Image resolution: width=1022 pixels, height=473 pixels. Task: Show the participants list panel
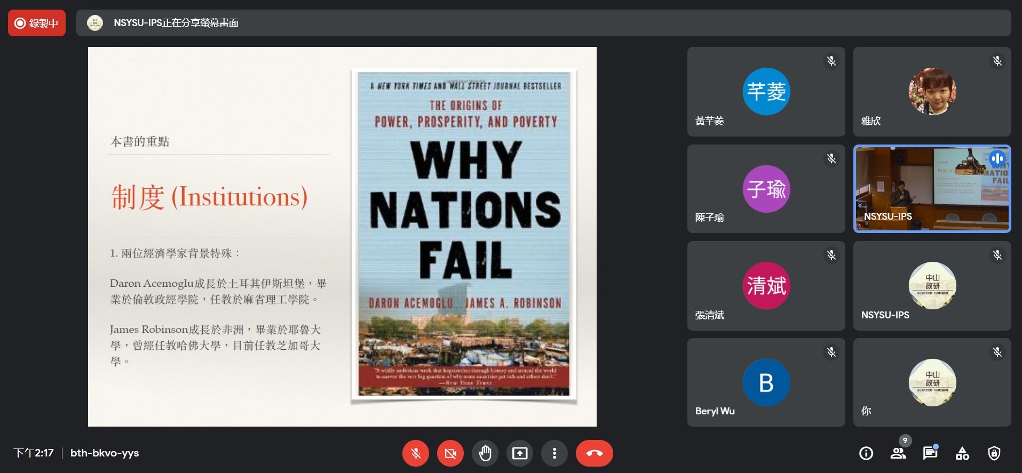pos(898,453)
